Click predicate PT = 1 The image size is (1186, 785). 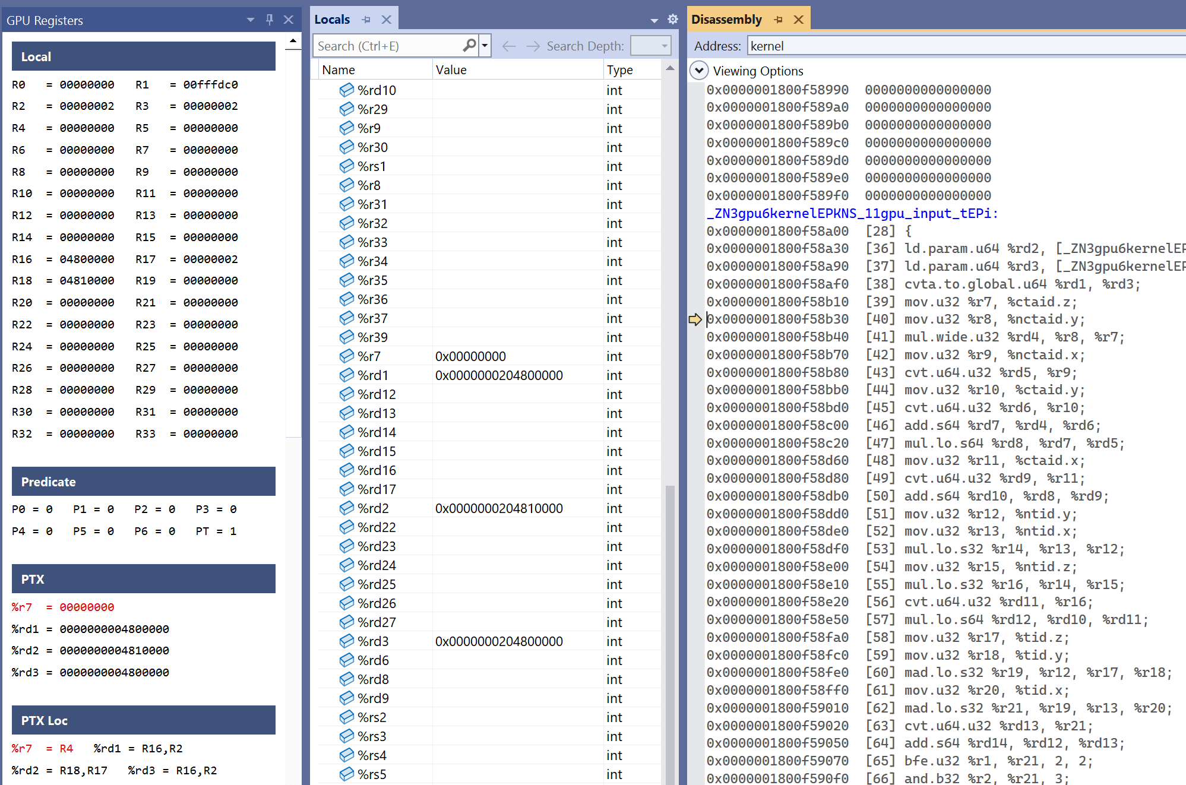point(216,531)
